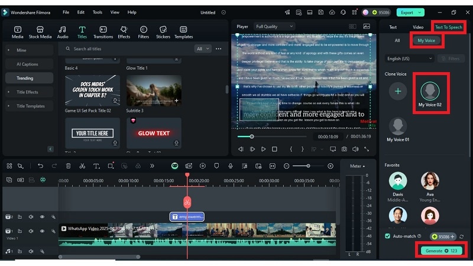473x266 pixels.
Task: Open the Meter dropdown
Action: tap(357, 166)
